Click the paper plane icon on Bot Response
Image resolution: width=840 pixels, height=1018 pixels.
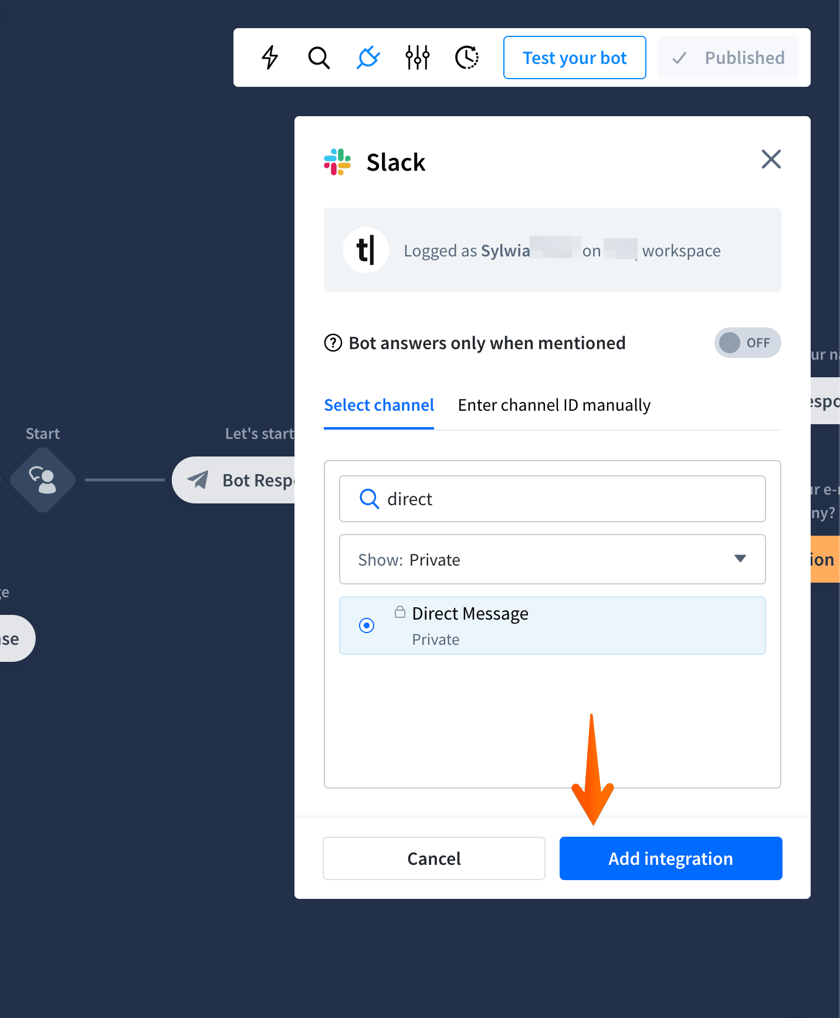point(198,480)
